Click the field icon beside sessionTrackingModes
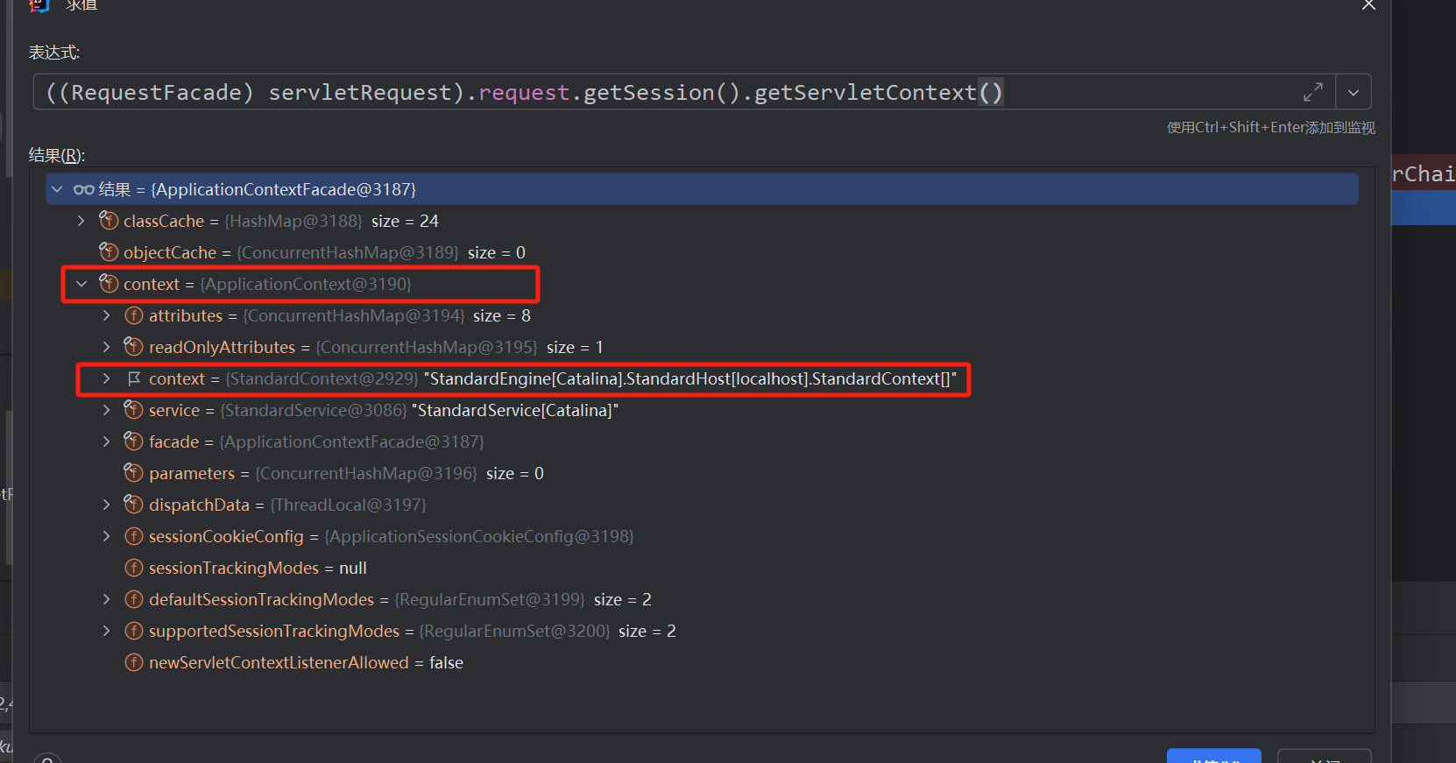The width and height of the screenshot is (1456, 763). (134, 568)
